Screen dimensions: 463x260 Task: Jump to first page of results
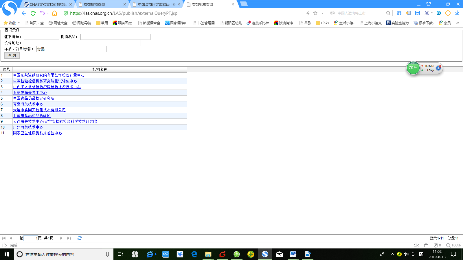(x=4, y=238)
